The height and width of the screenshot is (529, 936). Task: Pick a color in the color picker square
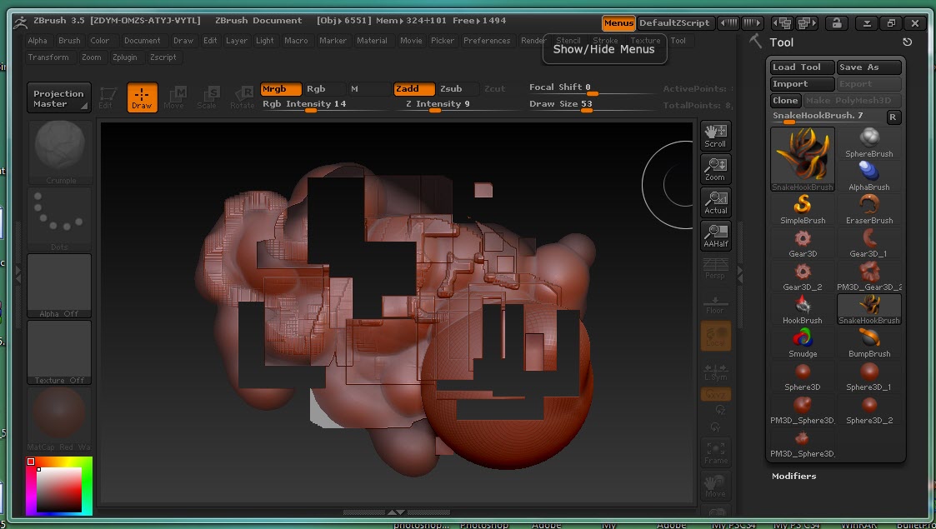59,490
